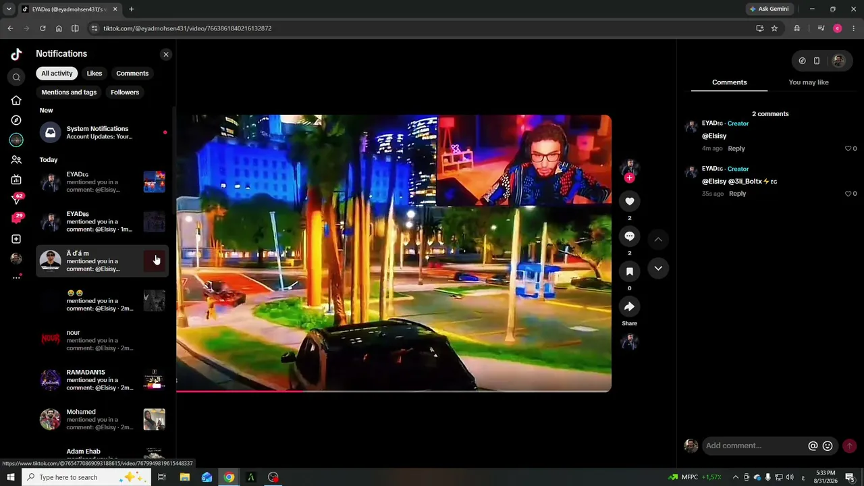Filter notifications by Mentions and tags
The width and height of the screenshot is (864, 486).
(x=69, y=92)
